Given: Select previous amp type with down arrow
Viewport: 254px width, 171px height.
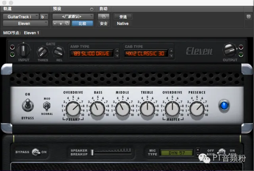Looking at the screenshot, I should [x=117, y=56].
